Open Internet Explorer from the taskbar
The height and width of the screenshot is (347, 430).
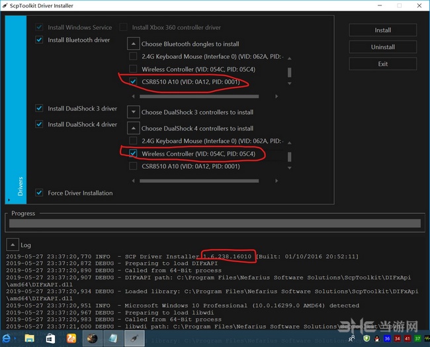coord(7,338)
